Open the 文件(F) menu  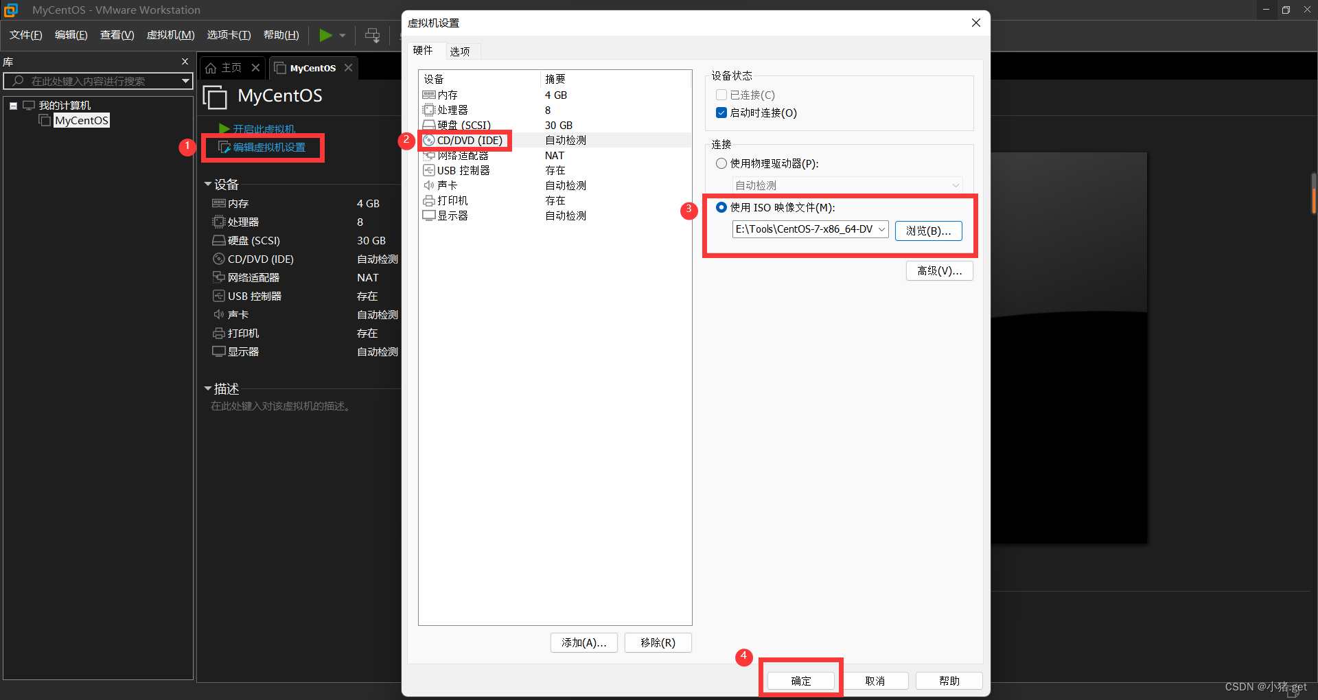click(25, 35)
